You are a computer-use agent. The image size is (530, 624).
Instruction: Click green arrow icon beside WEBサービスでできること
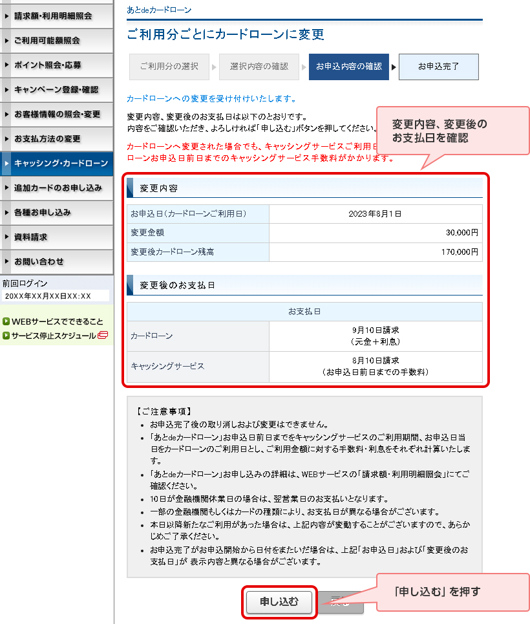tap(6, 321)
